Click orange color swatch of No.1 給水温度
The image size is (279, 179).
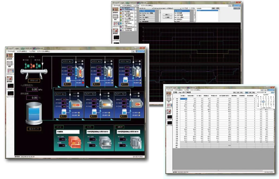coord(121,13)
